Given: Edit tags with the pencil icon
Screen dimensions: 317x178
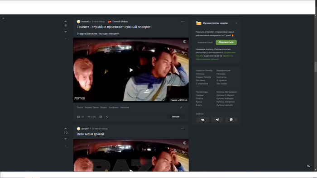Looking at the screenshot, I should point(181,108).
